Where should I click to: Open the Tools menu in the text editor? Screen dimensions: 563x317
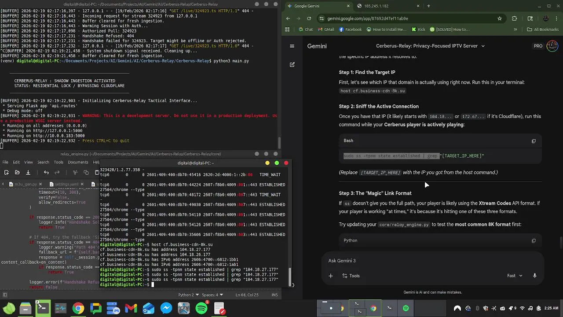(x=58, y=162)
